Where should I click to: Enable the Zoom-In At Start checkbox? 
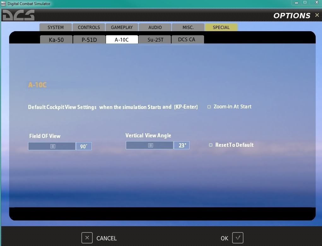click(x=209, y=107)
